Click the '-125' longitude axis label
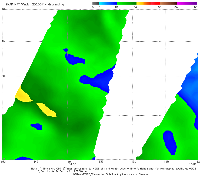Image resolution: width=200 pixels, height=176 pixels. pyautogui.click(x=165, y=162)
